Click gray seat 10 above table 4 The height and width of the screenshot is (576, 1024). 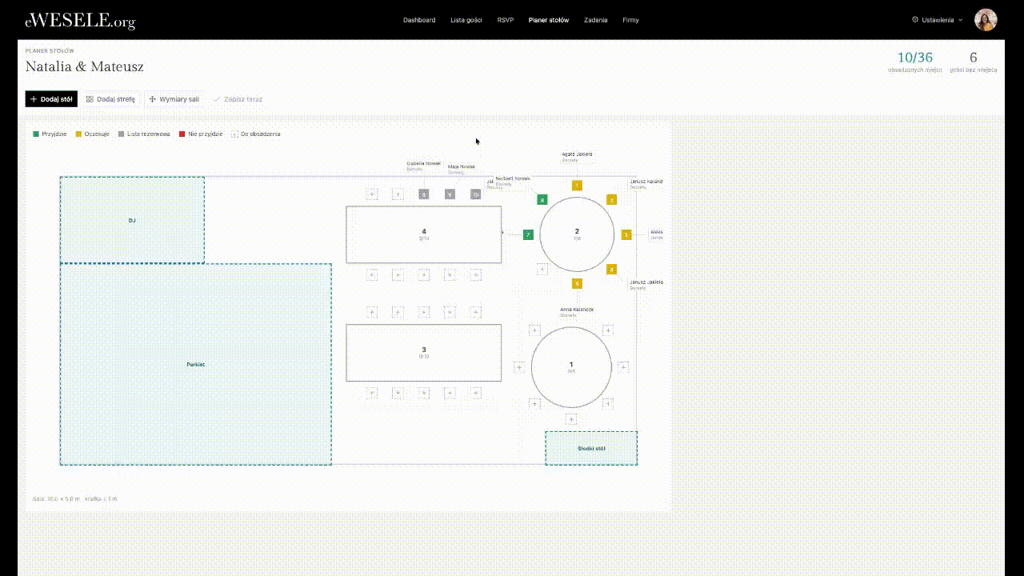[475, 194]
